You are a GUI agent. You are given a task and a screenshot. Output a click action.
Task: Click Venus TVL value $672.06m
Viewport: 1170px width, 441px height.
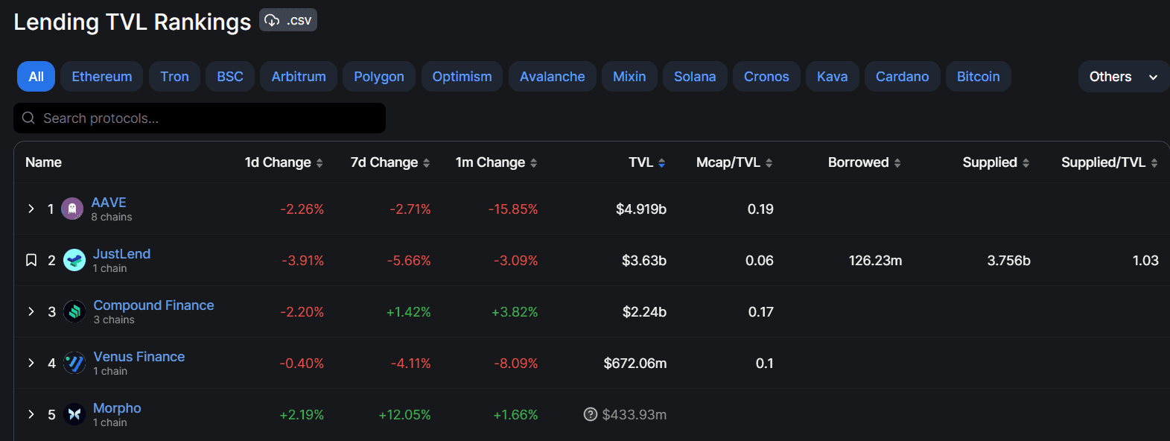coord(635,364)
